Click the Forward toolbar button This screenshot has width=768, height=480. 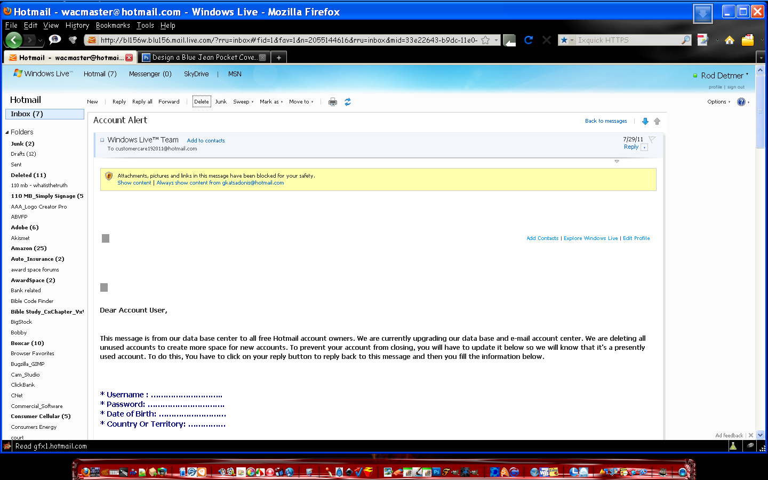click(x=169, y=102)
